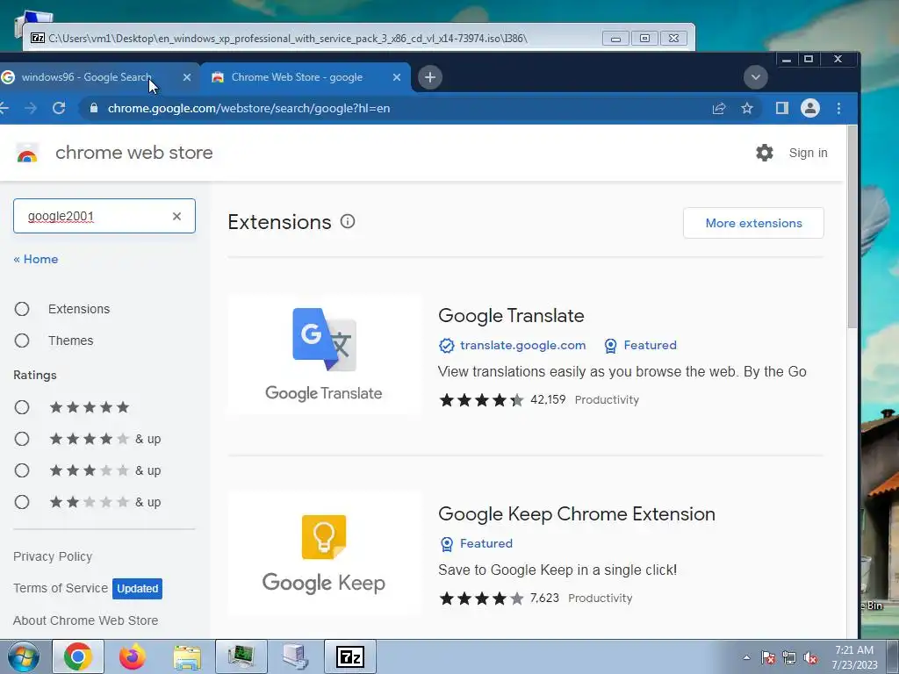This screenshot has width=899, height=674.
Task: Click the Google Translate thumbnail image
Action: point(324,355)
